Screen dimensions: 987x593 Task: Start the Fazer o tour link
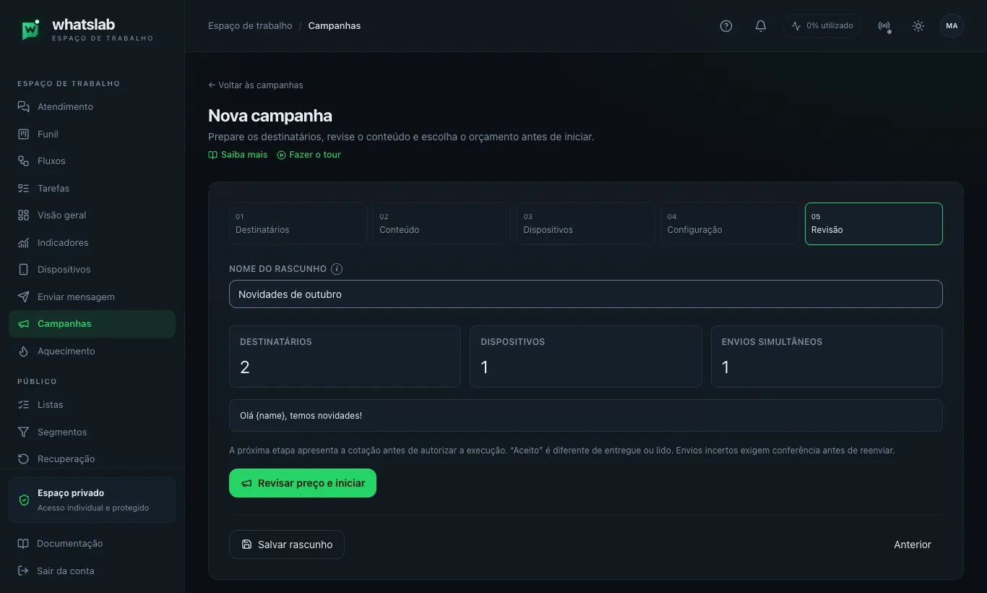pos(309,155)
